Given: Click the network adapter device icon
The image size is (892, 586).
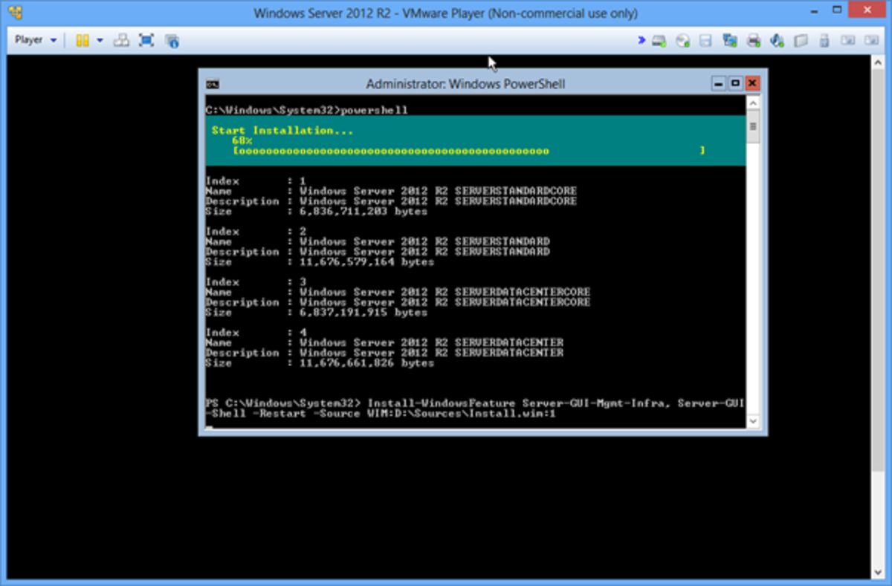Looking at the screenshot, I should (x=729, y=40).
